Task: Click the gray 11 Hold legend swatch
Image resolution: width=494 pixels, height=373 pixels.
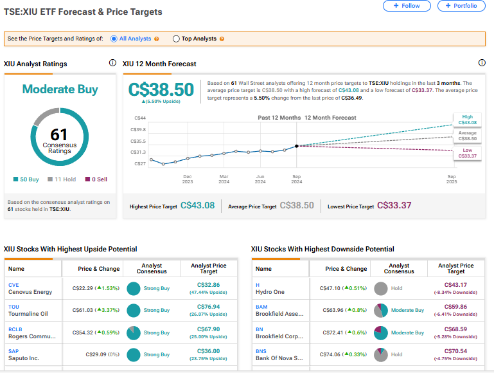Action: click(49, 179)
